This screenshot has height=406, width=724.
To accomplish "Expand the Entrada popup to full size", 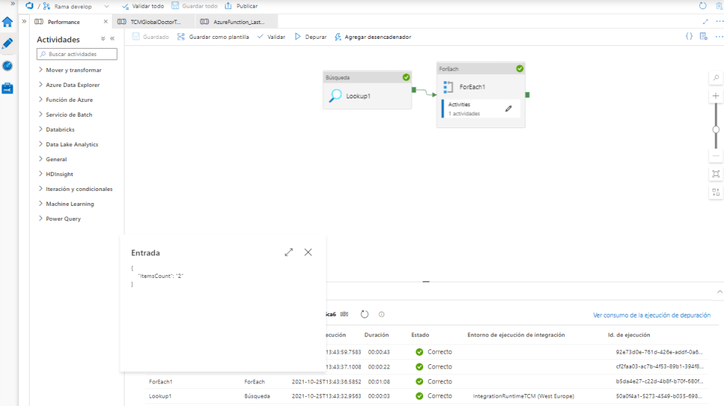I will tap(289, 253).
